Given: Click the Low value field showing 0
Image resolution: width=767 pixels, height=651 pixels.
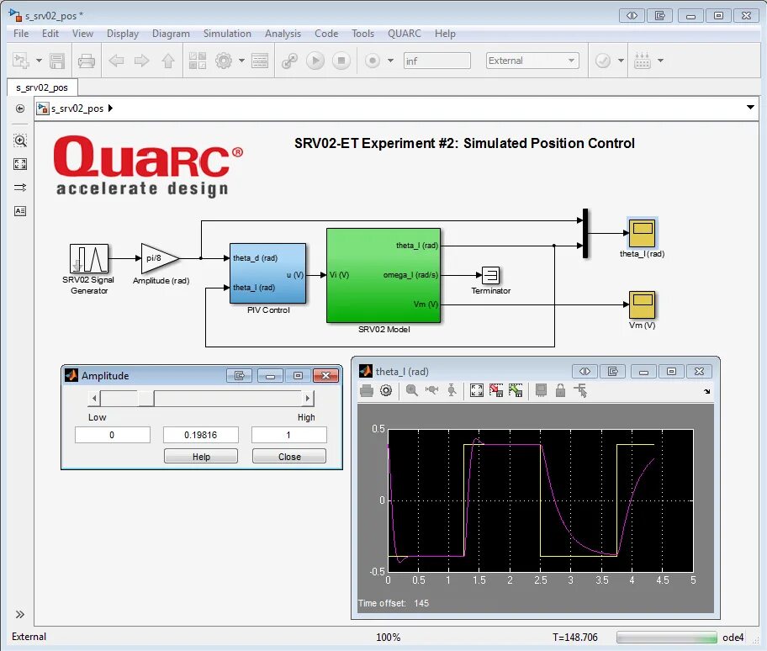Looking at the screenshot, I should (x=113, y=435).
